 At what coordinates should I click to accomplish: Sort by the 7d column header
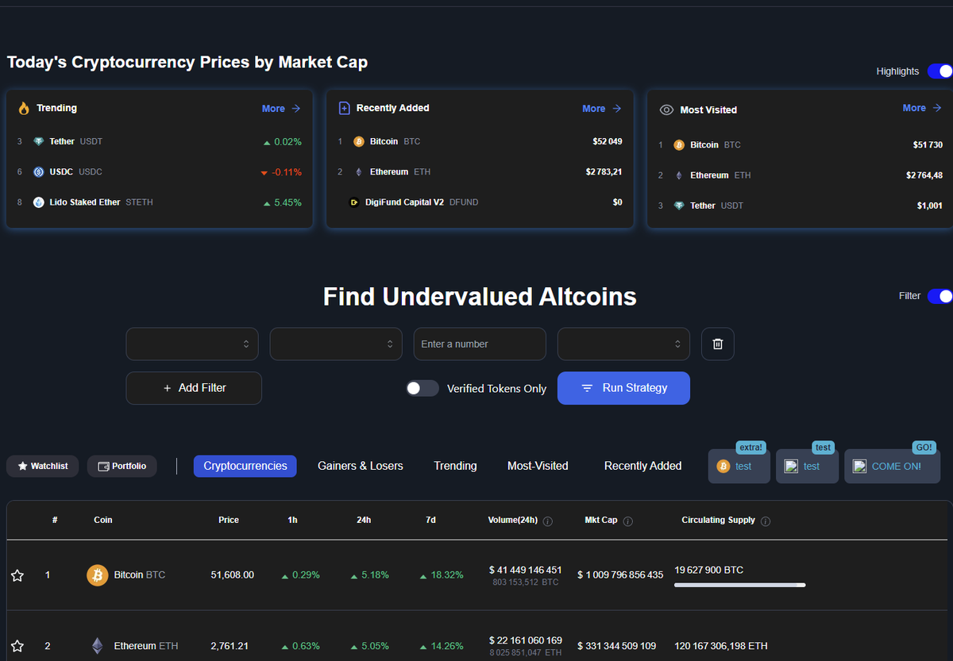430,520
